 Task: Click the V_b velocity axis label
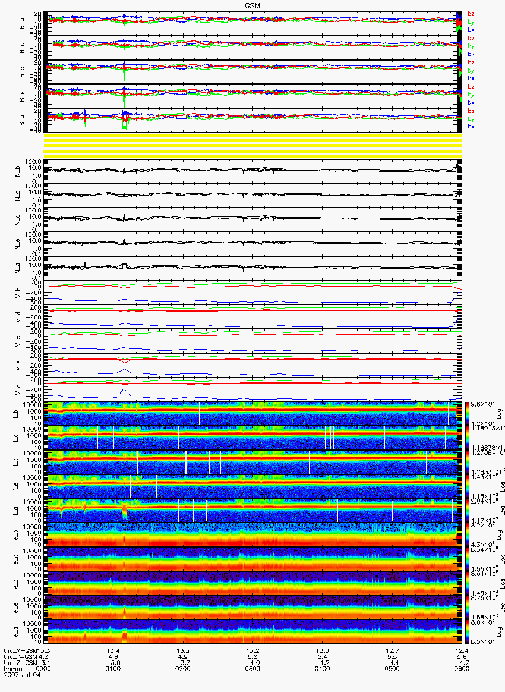click(x=18, y=293)
